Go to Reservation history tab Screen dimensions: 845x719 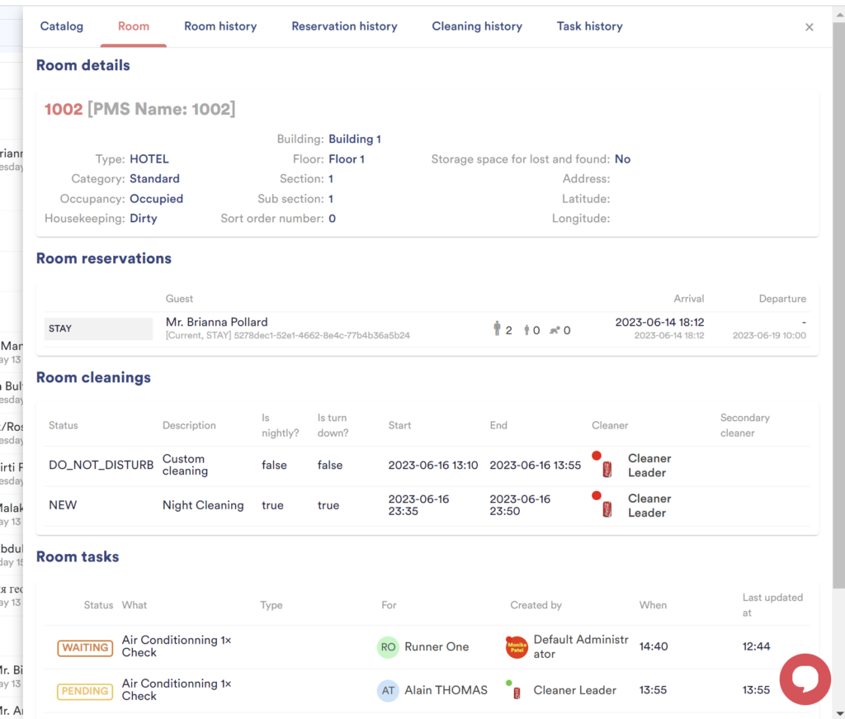344,26
